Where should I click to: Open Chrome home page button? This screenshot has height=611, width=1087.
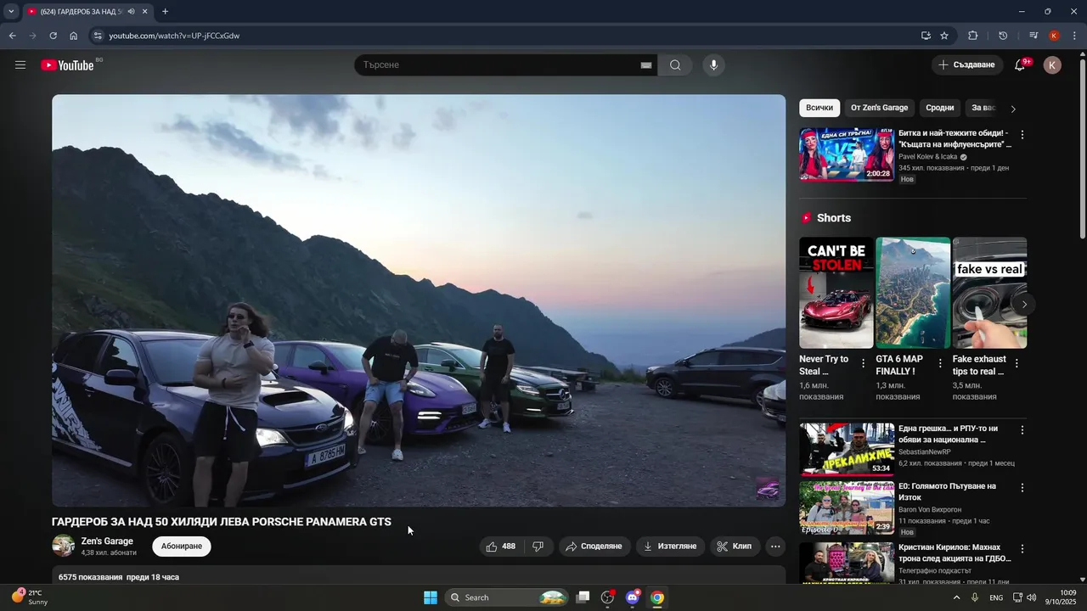pyautogui.click(x=74, y=36)
